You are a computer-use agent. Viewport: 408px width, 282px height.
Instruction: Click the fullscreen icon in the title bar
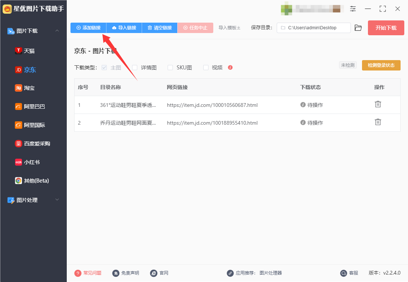382,9
